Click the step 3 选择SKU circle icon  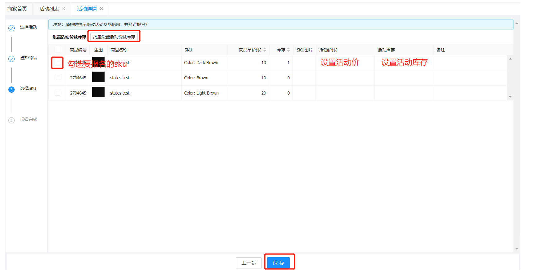pos(11,90)
